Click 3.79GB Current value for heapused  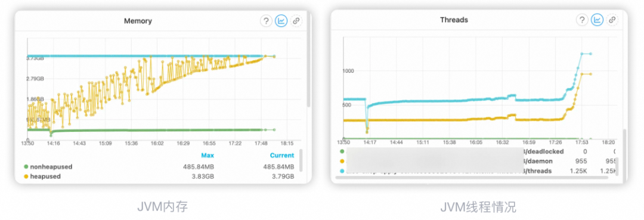[283, 176]
